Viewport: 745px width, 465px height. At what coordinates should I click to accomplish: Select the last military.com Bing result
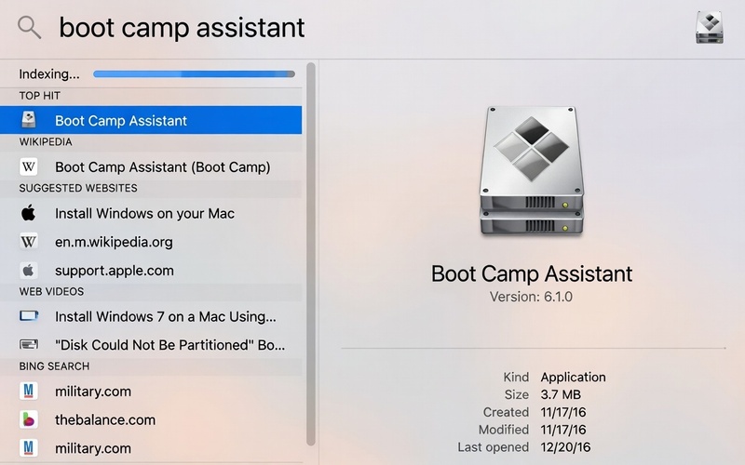pyautogui.click(x=151, y=448)
